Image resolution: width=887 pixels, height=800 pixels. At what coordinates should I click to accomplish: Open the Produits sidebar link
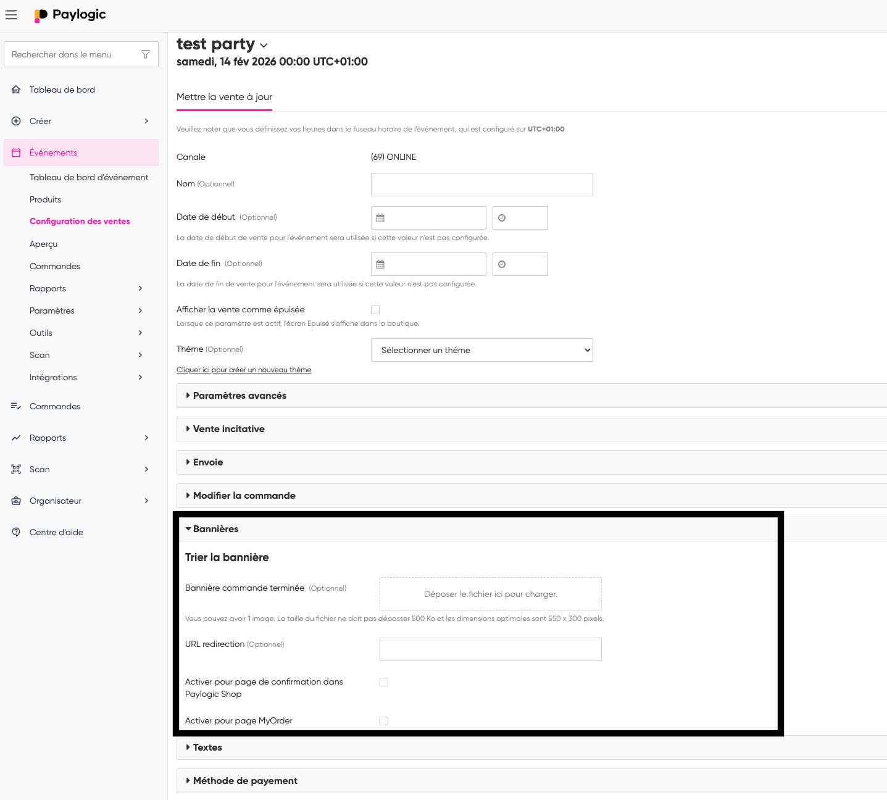tap(46, 199)
